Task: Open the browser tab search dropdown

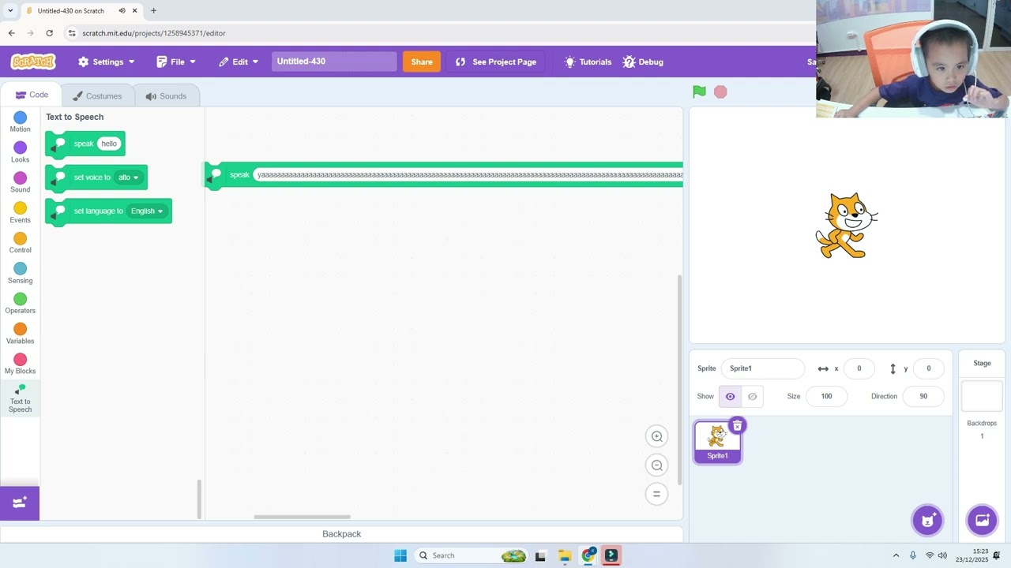Action: click(x=10, y=10)
